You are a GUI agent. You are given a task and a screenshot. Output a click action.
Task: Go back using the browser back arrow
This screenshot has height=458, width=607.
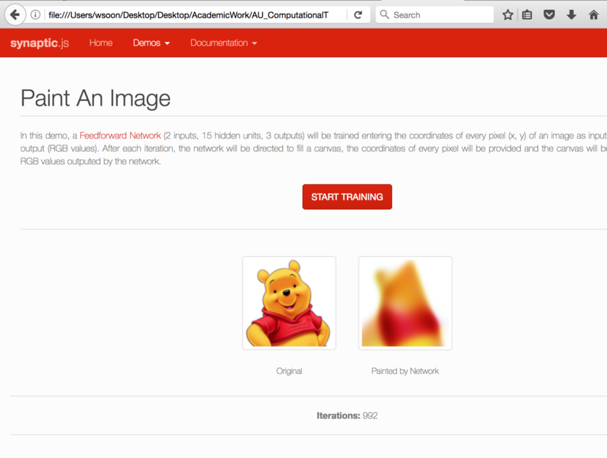coord(15,15)
